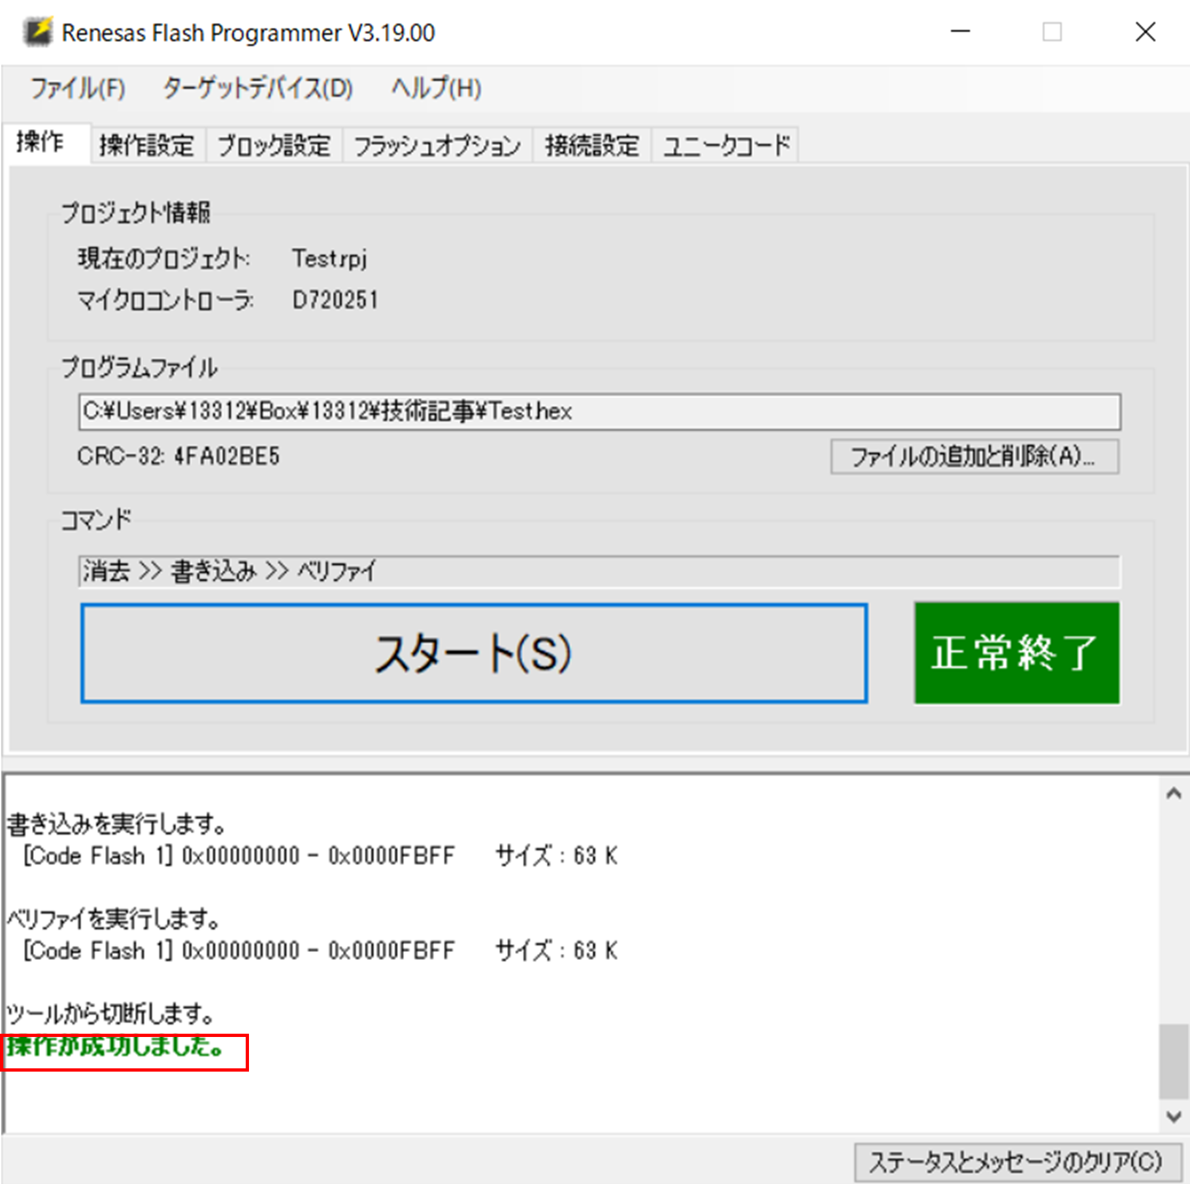Click the log panel scrollbar thumb
The width and height of the screenshot is (1190, 1184).
[x=1174, y=1061]
